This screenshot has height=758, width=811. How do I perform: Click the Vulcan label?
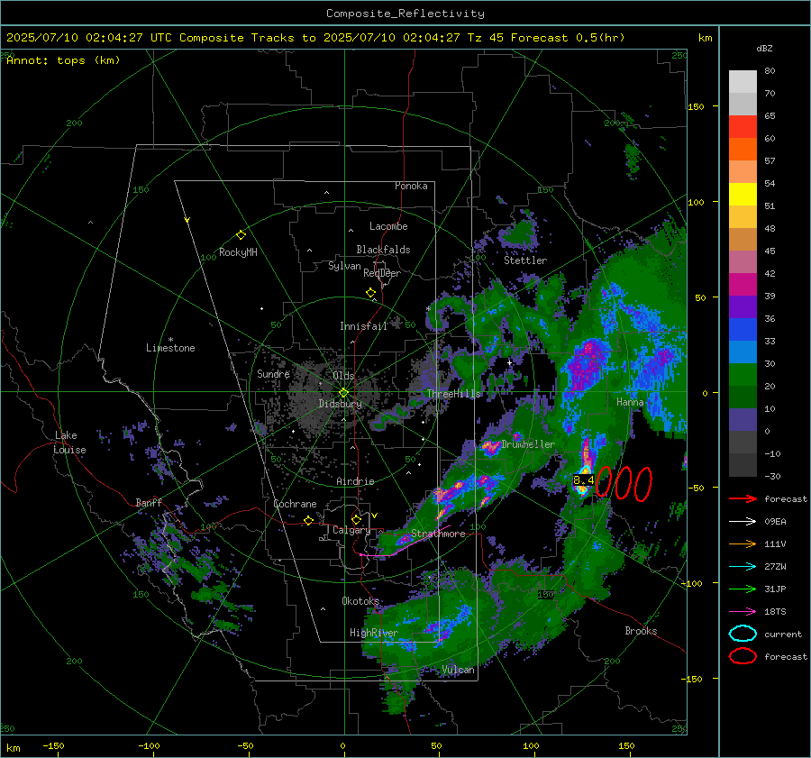458,670
